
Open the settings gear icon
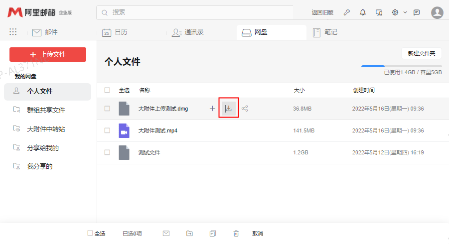[x=395, y=12]
